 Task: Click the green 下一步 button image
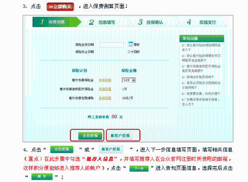139,169
